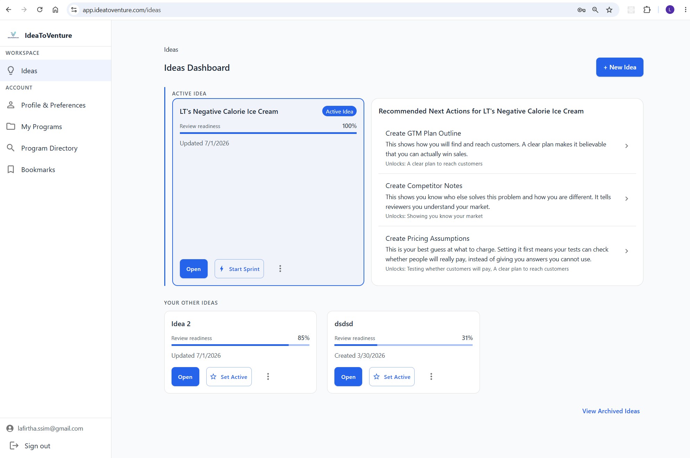Click Sign out
The height and width of the screenshot is (458, 690).
(x=37, y=446)
